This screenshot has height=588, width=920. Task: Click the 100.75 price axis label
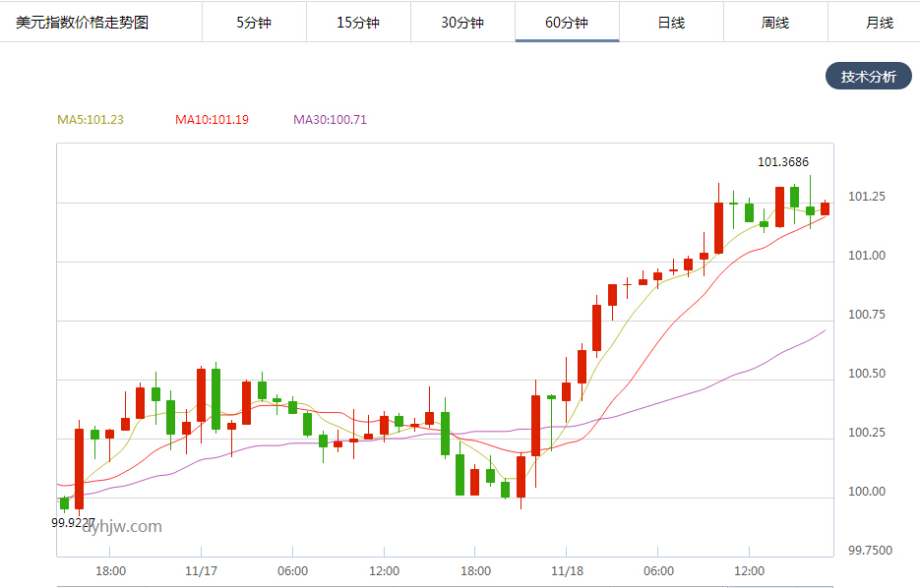pos(867,315)
